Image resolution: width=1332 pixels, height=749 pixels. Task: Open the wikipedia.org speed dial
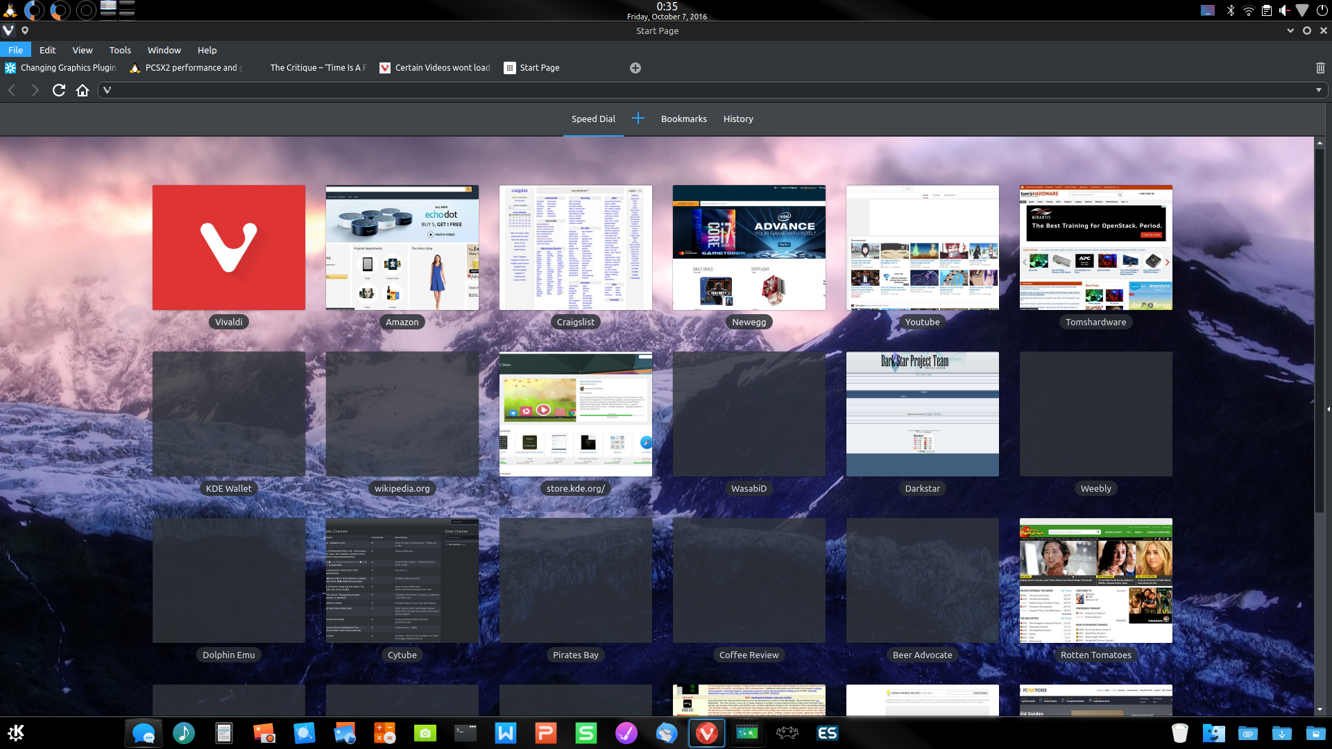[402, 414]
